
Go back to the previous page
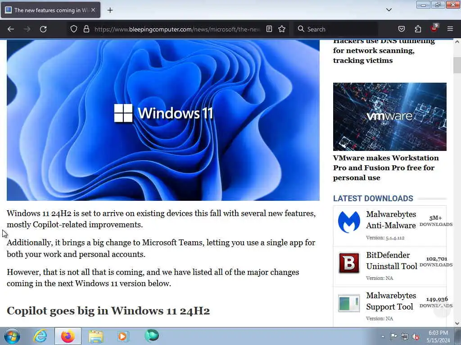tap(11, 29)
